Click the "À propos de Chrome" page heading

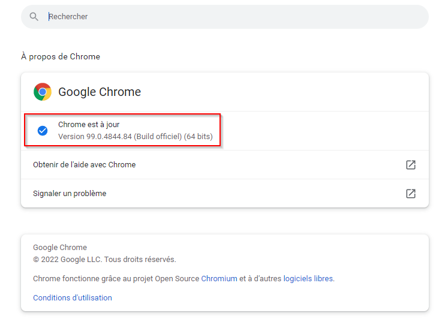[61, 57]
